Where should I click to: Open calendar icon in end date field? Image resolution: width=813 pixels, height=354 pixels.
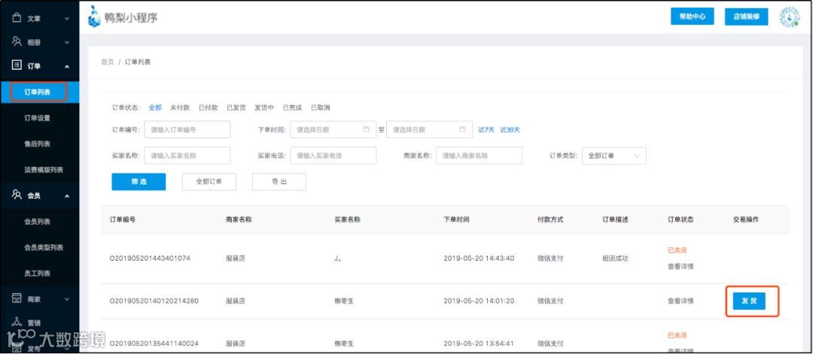462,129
